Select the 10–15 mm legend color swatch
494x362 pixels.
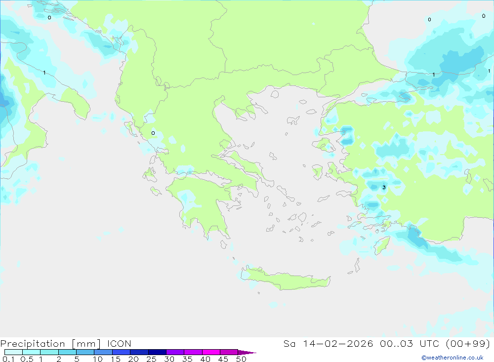pos(103,352)
